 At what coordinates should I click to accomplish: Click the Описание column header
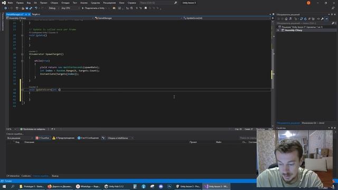pyautogui.click(x=30, y=142)
